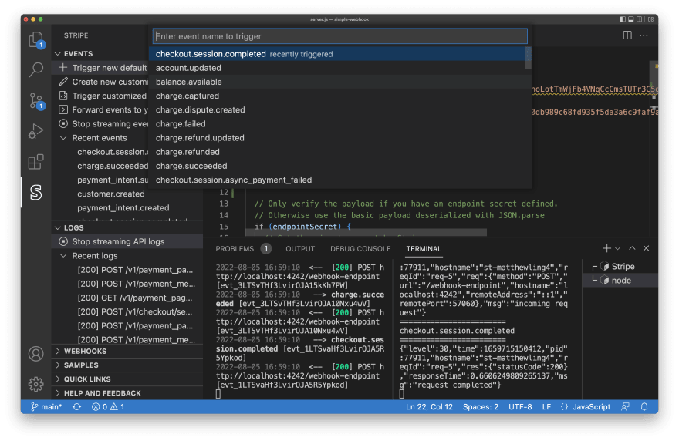Open Source Control view in activity bar

click(x=36, y=101)
